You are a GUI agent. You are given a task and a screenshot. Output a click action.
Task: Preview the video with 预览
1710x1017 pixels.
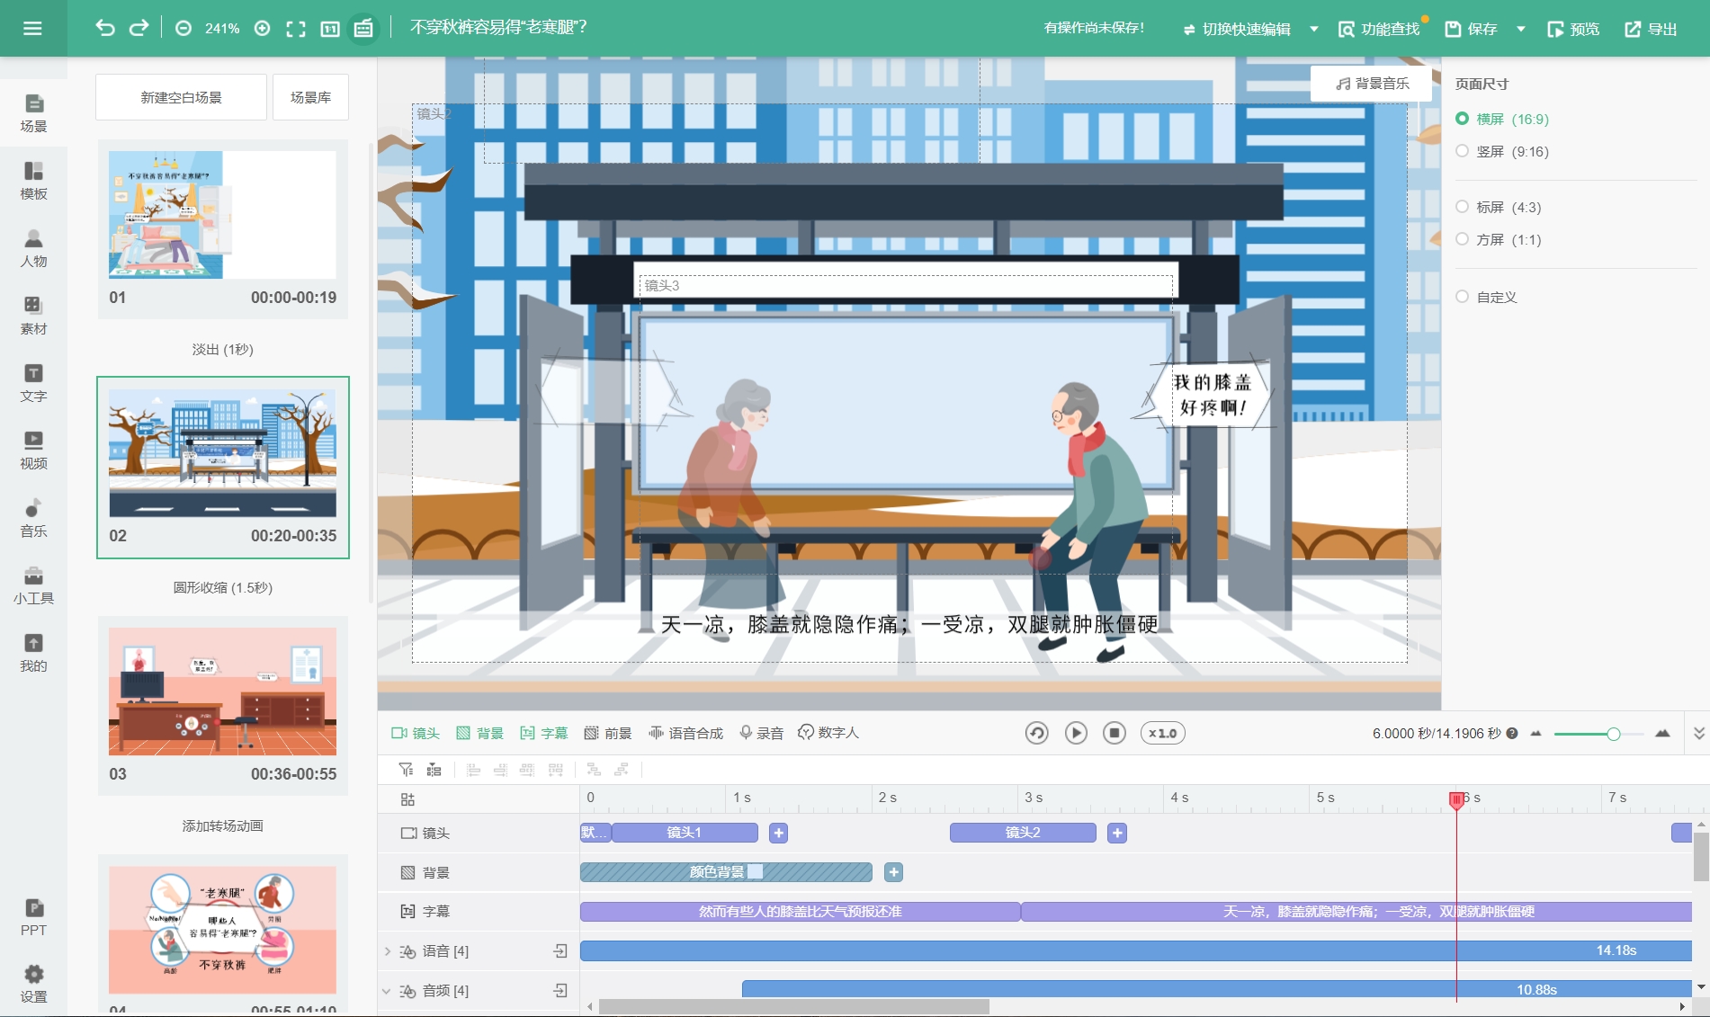1573,29
